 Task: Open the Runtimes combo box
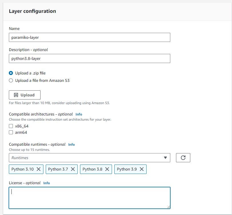[86, 157]
